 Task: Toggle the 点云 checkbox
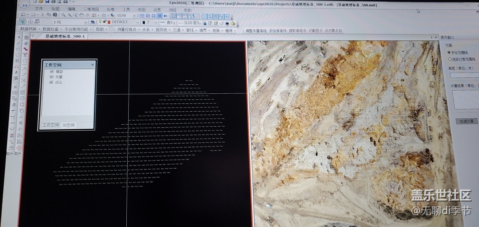pyautogui.click(x=51, y=83)
